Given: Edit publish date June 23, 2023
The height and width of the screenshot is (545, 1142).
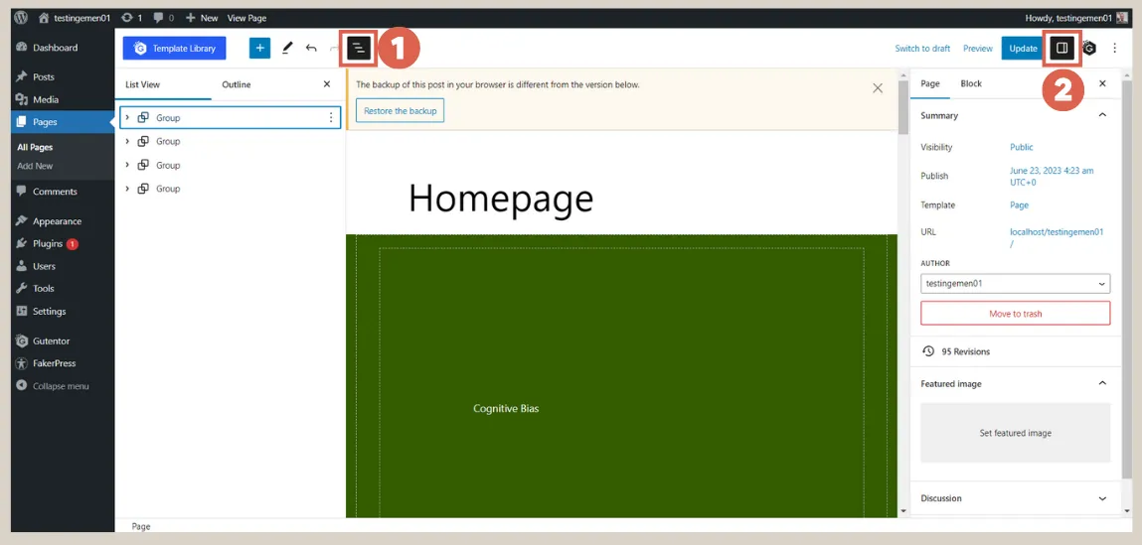Looking at the screenshot, I should coord(1051,176).
